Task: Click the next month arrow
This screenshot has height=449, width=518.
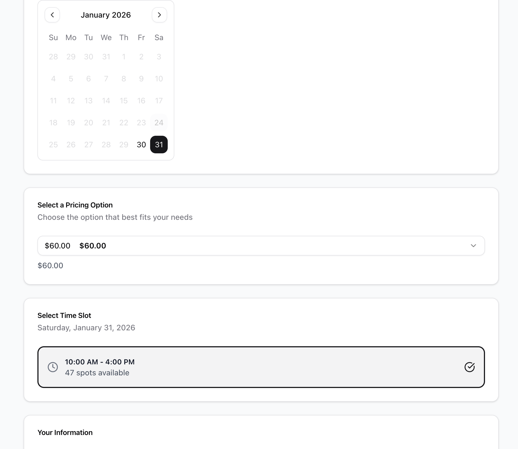Action: pos(159,15)
